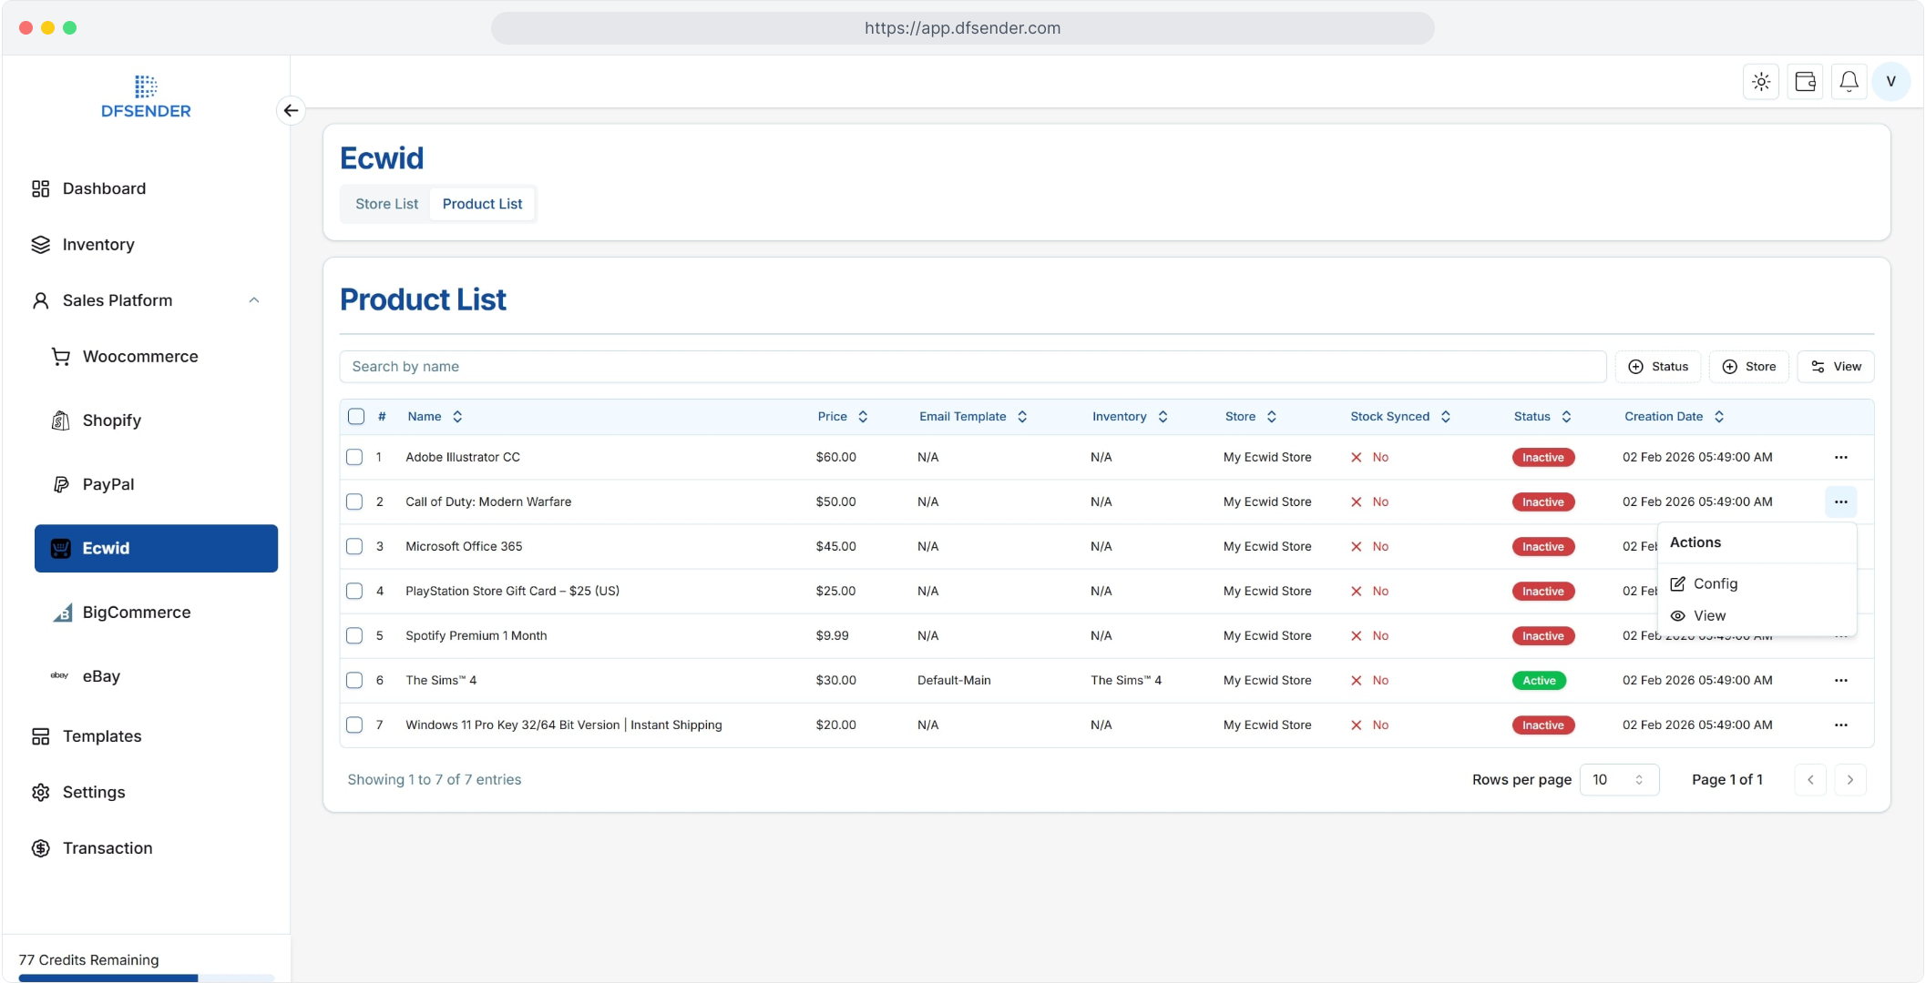Toggle the select-all checkbox in table header
Viewport: 1926px width, 983px height.
pyautogui.click(x=356, y=417)
